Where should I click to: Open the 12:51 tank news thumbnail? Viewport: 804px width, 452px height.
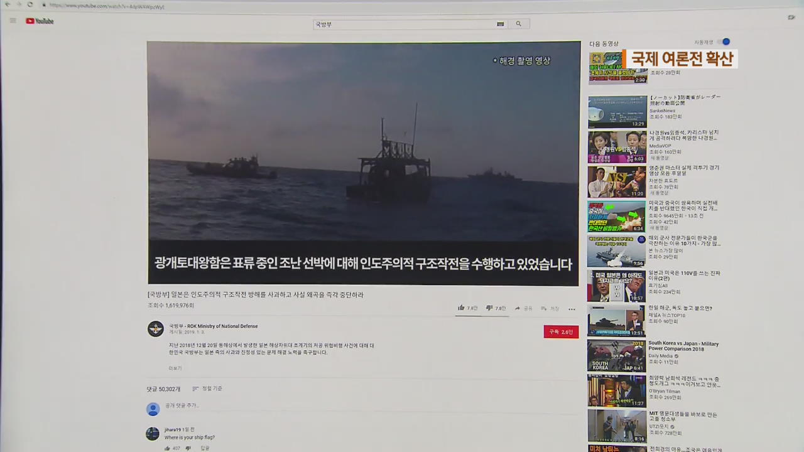[616, 321]
